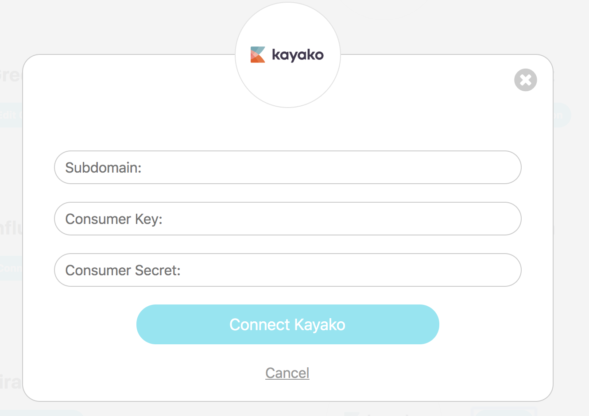This screenshot has height=416, width=589.
Task: Click inside the Consumer Key field
Action: 287,219
